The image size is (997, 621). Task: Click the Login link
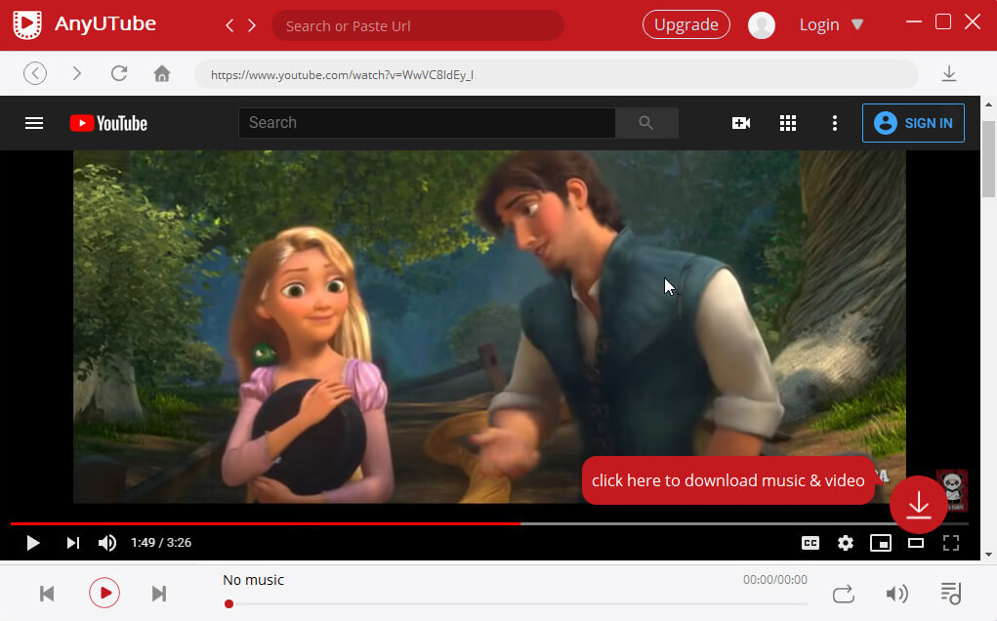tap(819, 24)
